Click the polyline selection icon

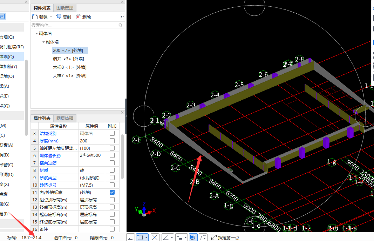click(203, 237)
